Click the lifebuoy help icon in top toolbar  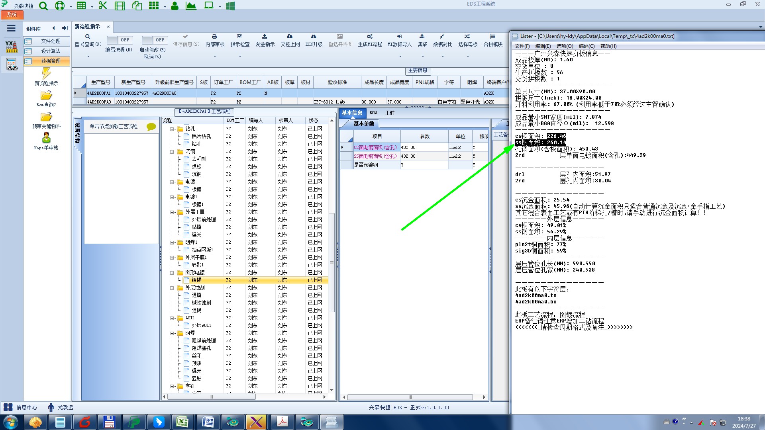pos(60,6)
